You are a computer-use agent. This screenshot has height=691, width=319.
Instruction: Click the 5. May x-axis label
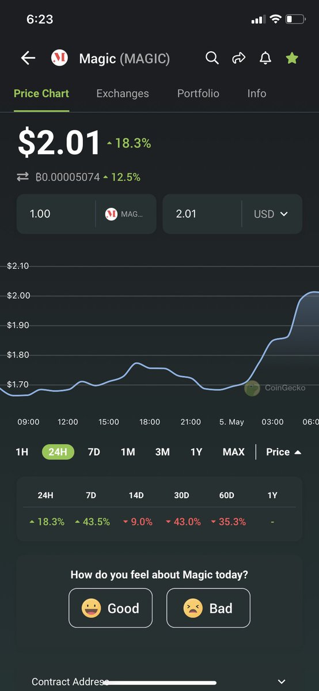[231, 422]
